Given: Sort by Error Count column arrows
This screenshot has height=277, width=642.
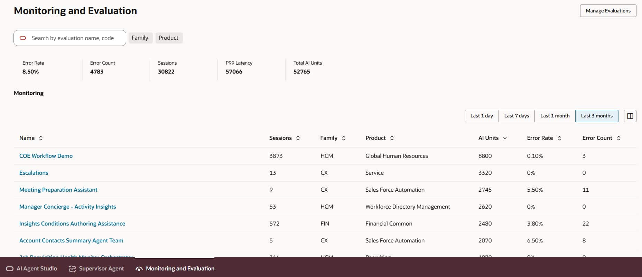Looking at the screenshot, I should [x=618, y=138].
